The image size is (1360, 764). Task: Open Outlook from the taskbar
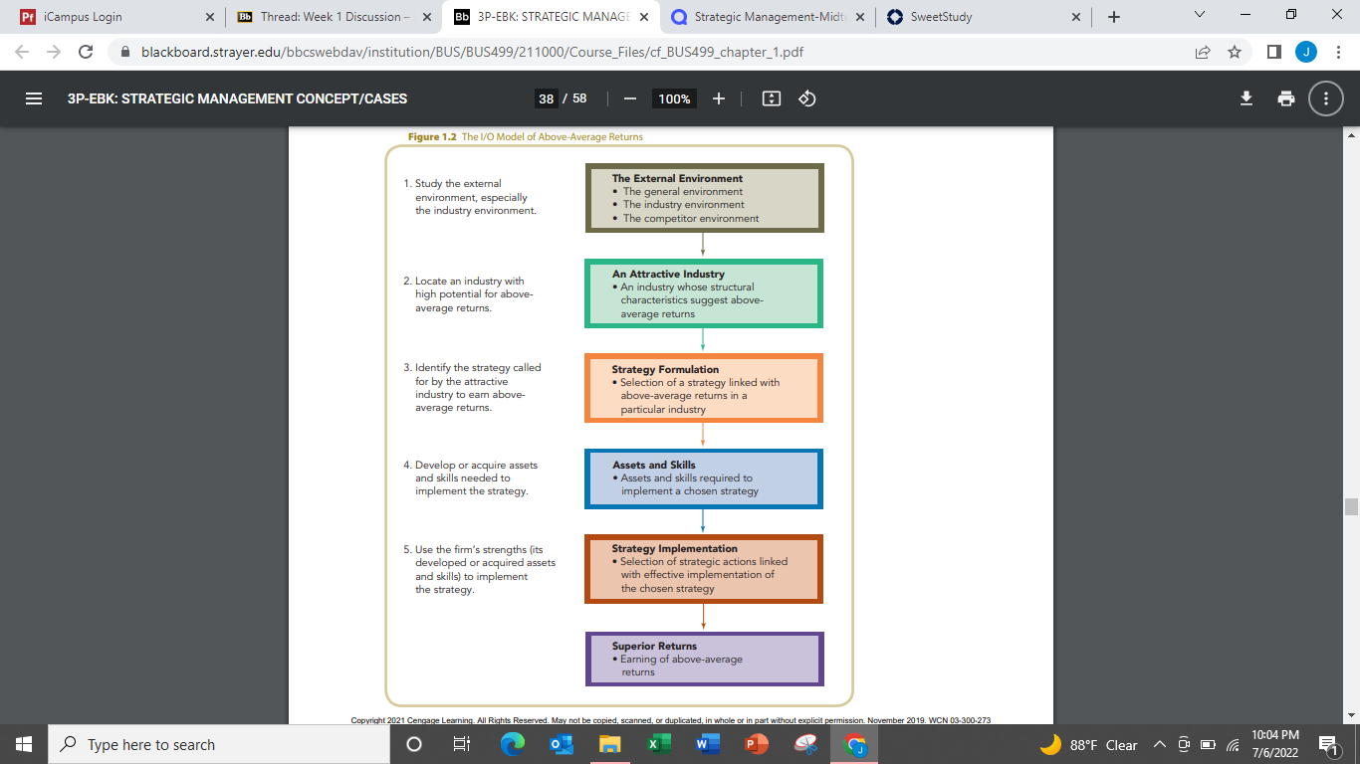click(x=561, y=744)
